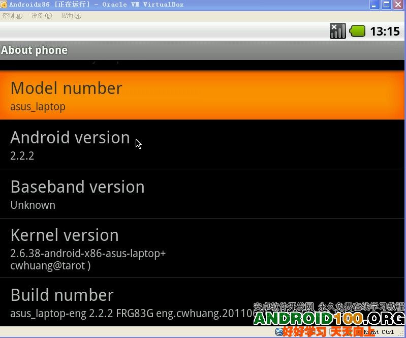Select the Kernel version entry

coord(202,248)
